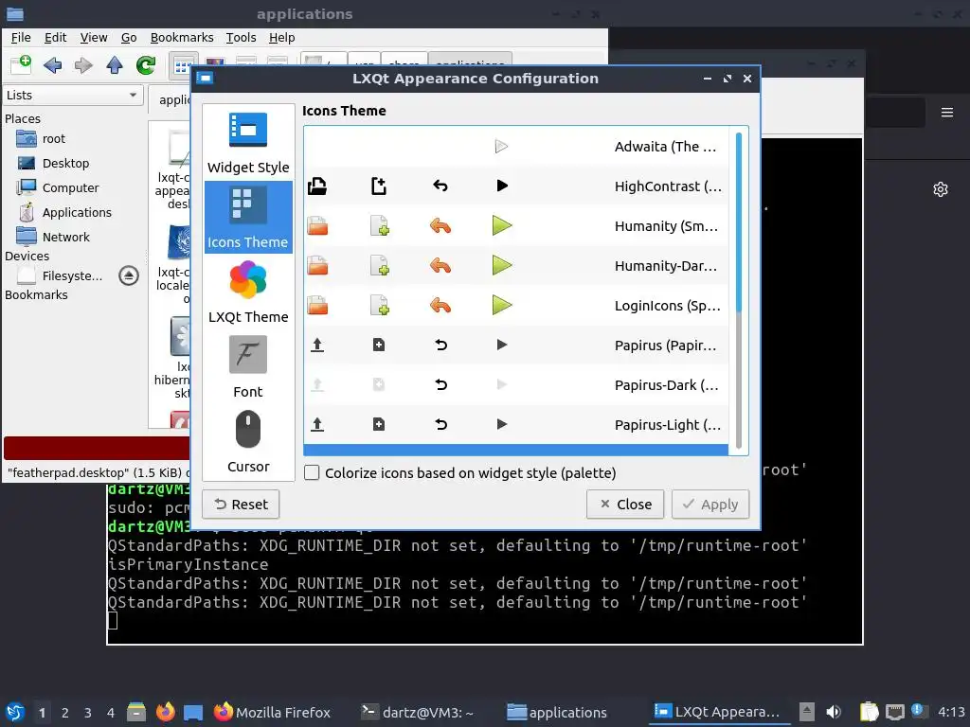
Task: Click the blue window icon in quicklaunch
Action: [x=193, y=713]
